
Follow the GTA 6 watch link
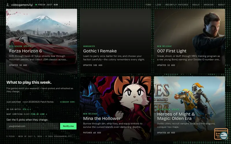coord(27,109)
